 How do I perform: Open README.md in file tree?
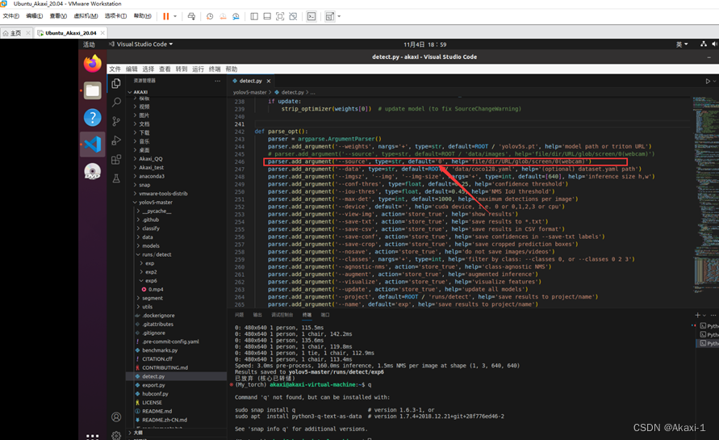(x=157, y=412)
